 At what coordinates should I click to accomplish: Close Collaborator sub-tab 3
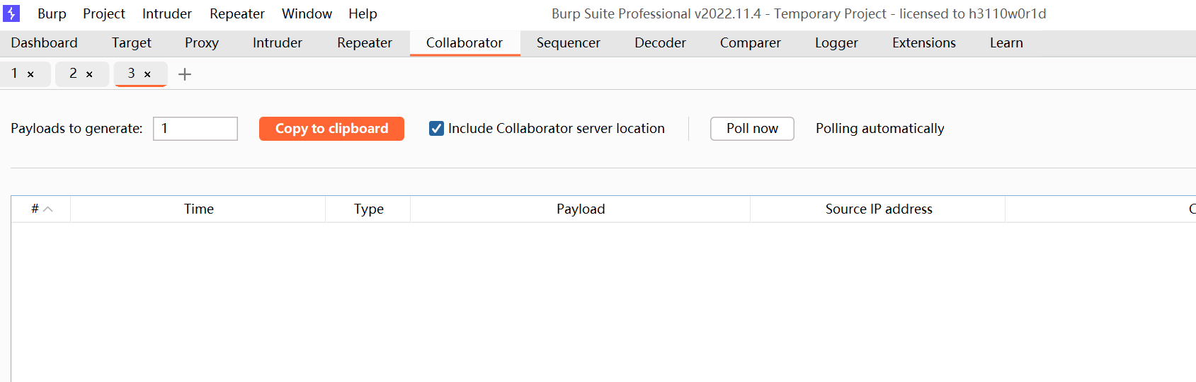point(147,74)
